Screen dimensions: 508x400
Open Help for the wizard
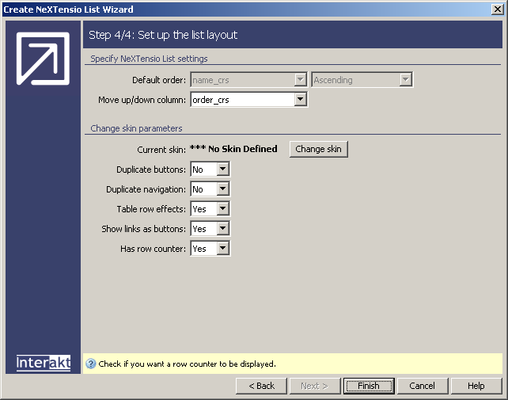point(476,386)
